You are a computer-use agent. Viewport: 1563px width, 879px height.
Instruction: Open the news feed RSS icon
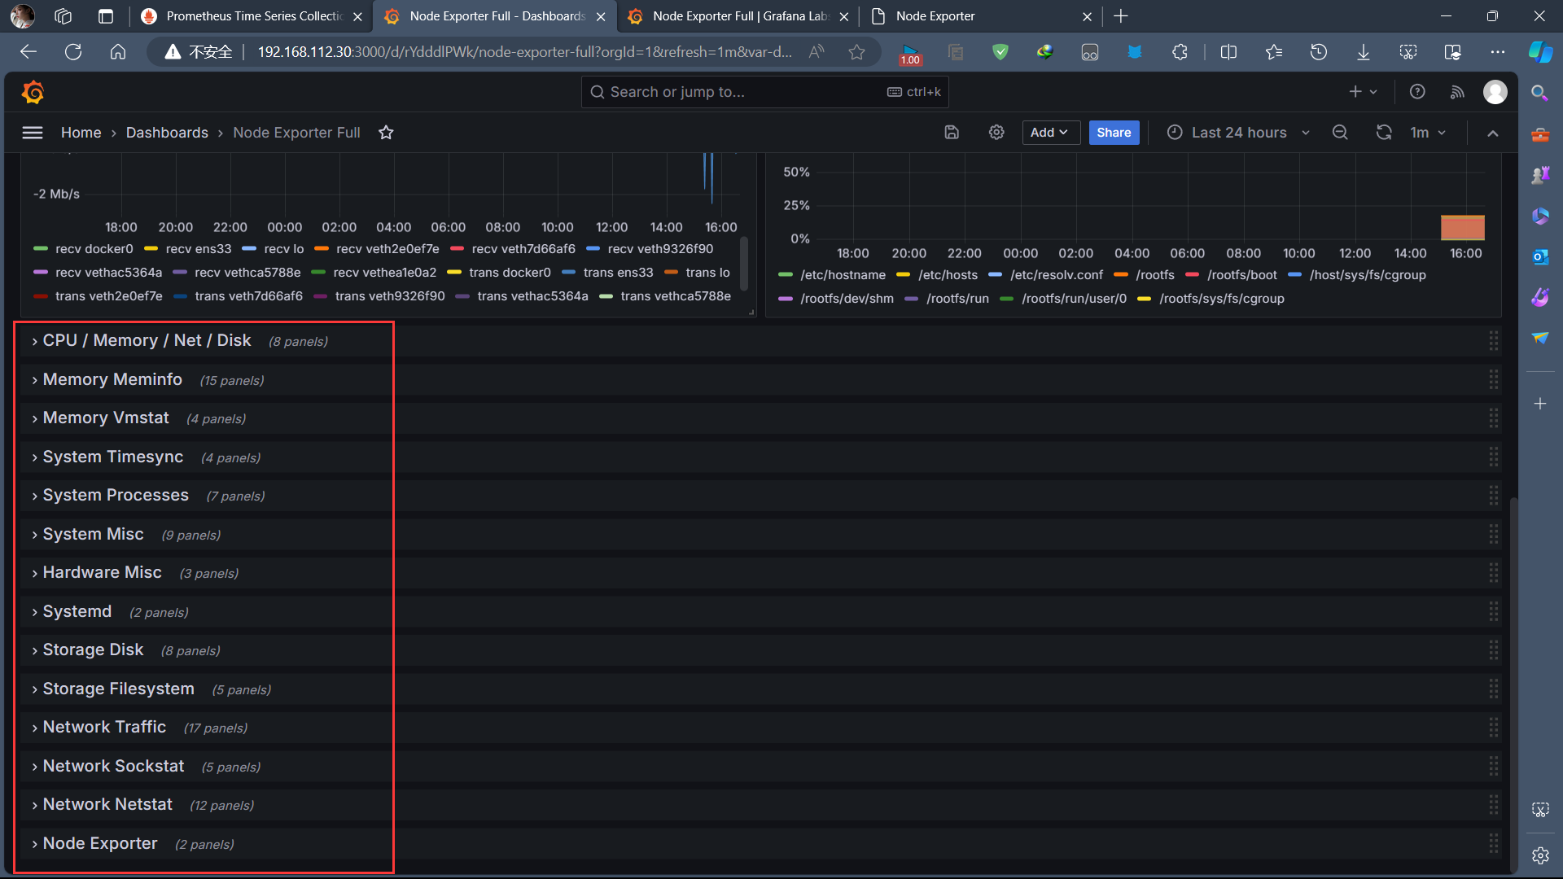(x=1458, y=91)
